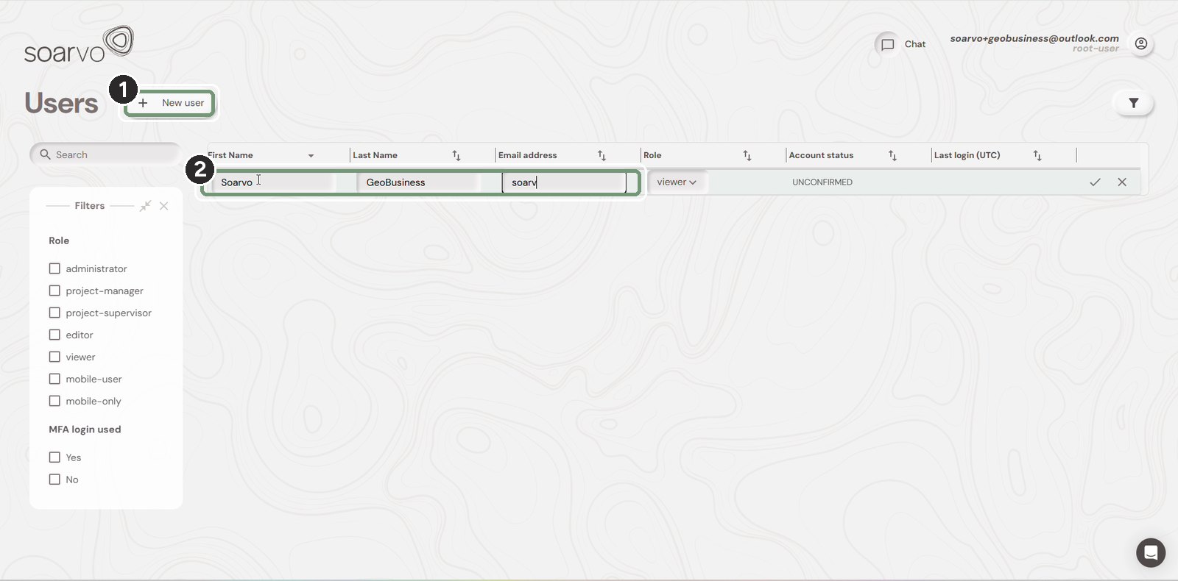Check the administrator role filter

(54, 269)
